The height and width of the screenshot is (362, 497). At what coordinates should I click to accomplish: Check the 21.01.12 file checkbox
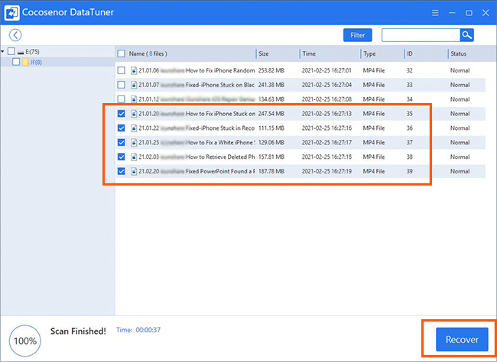pyautogui.click(x=121, y=99)
